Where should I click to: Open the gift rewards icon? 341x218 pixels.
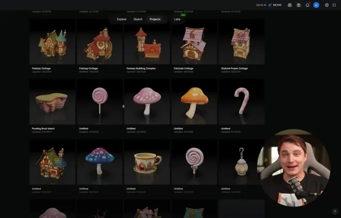point(289,5)
